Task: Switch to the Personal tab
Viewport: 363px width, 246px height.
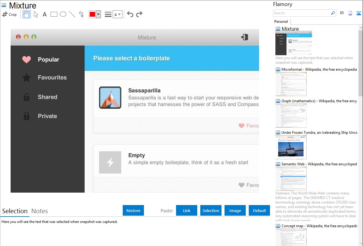Action: pos(281,21)
